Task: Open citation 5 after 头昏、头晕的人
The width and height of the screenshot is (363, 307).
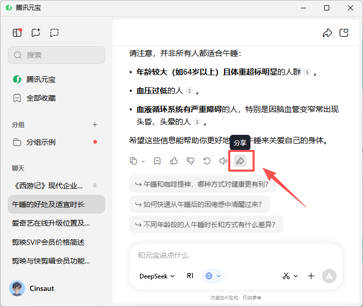Action: (197, 122)
